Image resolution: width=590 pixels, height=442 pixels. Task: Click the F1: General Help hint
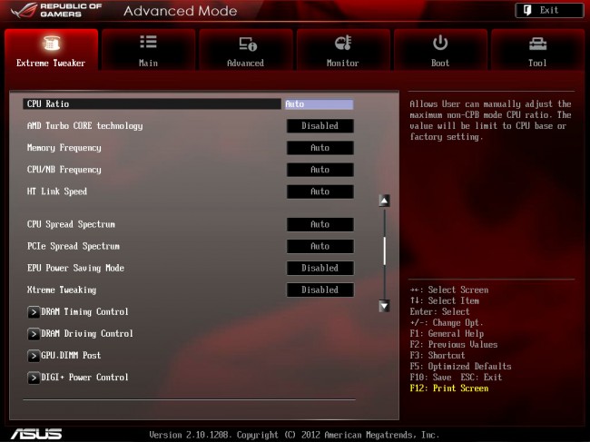click(x=447, y=334)
